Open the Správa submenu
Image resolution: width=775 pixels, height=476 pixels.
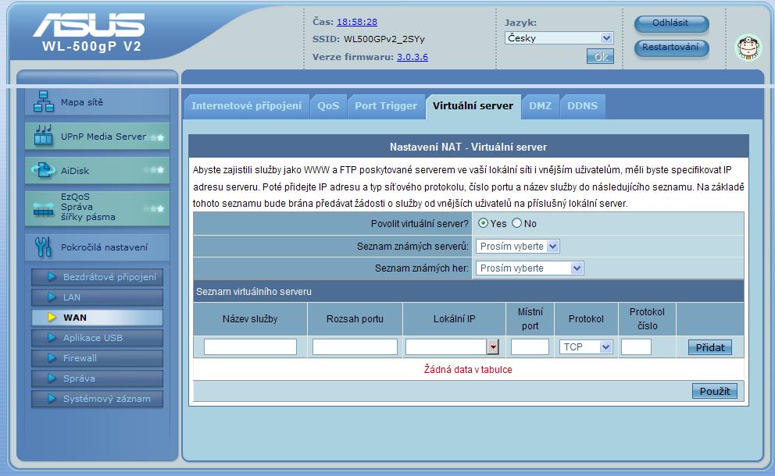coord(98,378)
